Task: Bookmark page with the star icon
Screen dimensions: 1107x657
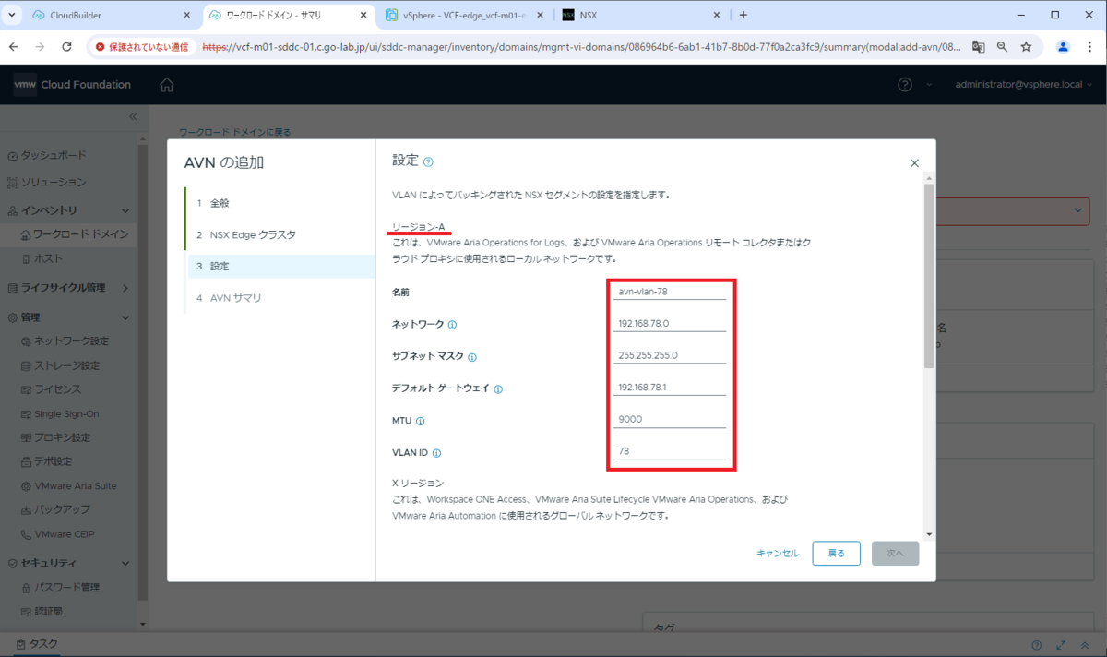Action: 1025,46
